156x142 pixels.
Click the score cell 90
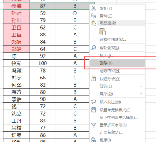click(43, 99)
